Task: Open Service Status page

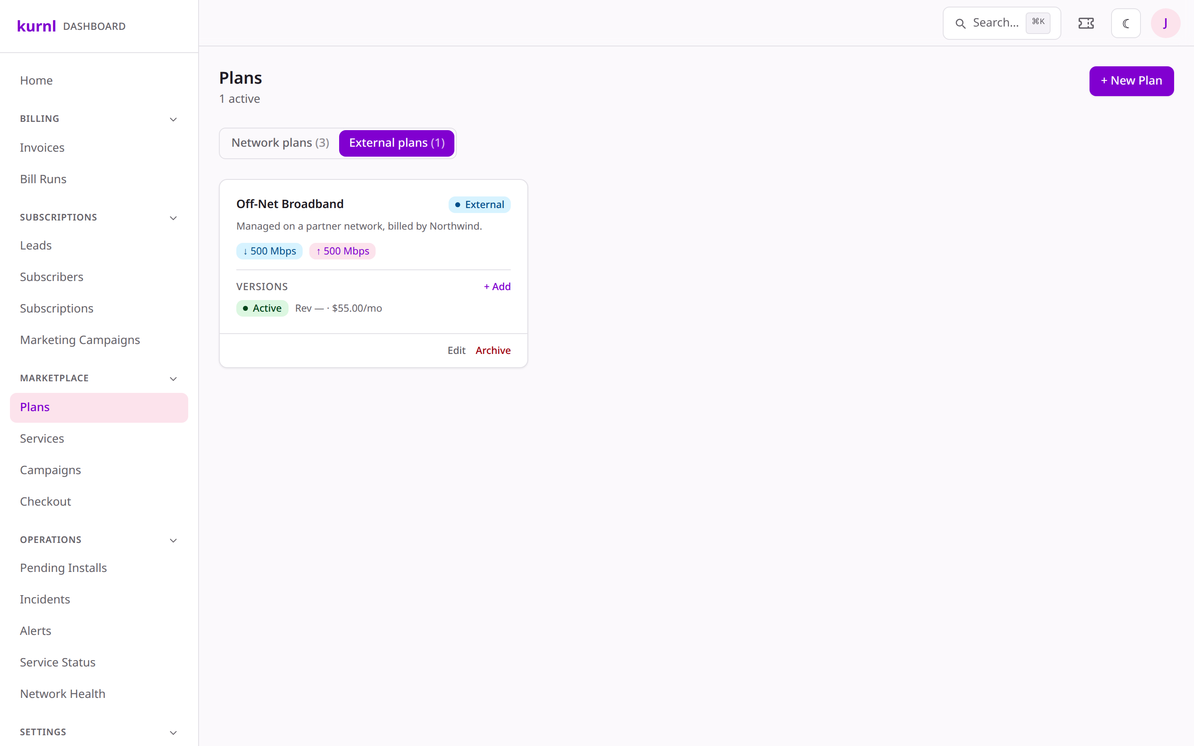Action: [x=99, y=663]
